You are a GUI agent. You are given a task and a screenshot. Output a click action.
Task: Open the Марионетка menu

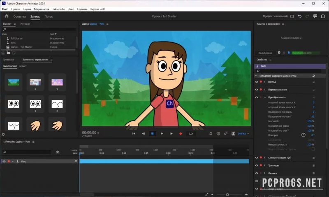42,9
